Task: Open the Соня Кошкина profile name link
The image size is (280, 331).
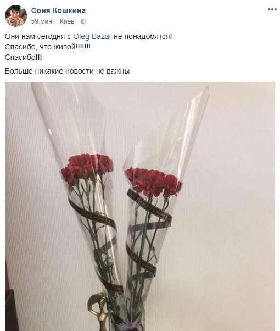Action: (58, 10)
